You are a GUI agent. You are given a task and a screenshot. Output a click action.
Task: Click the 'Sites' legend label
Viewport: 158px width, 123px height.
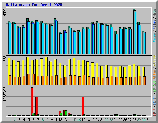click(154, 74)
